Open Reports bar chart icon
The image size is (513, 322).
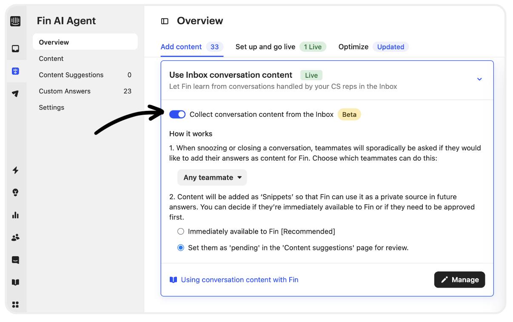(x=15, y=215)
